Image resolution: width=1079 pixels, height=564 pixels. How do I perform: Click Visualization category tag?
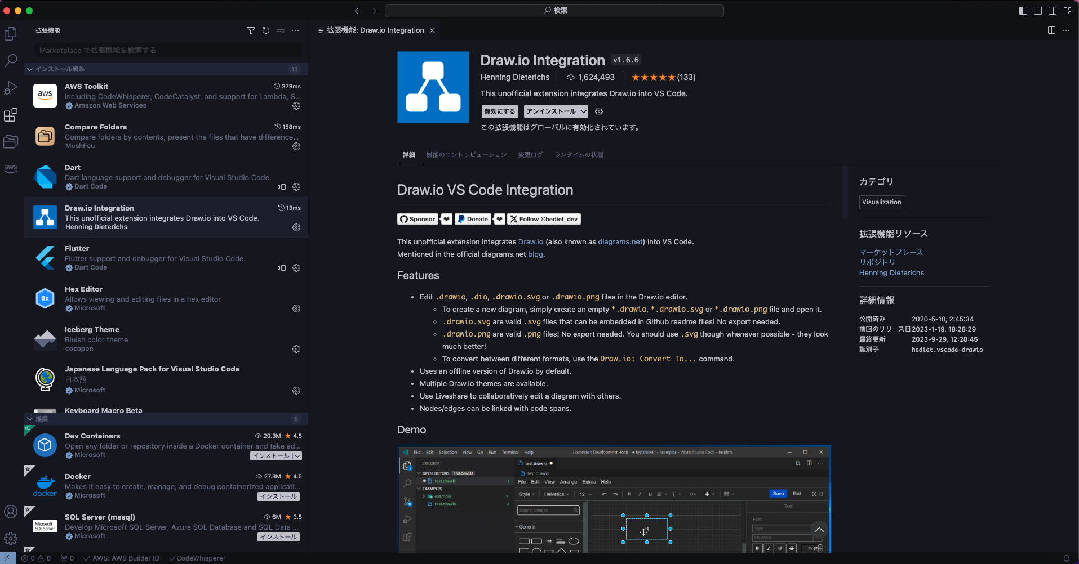coord(882,202)
